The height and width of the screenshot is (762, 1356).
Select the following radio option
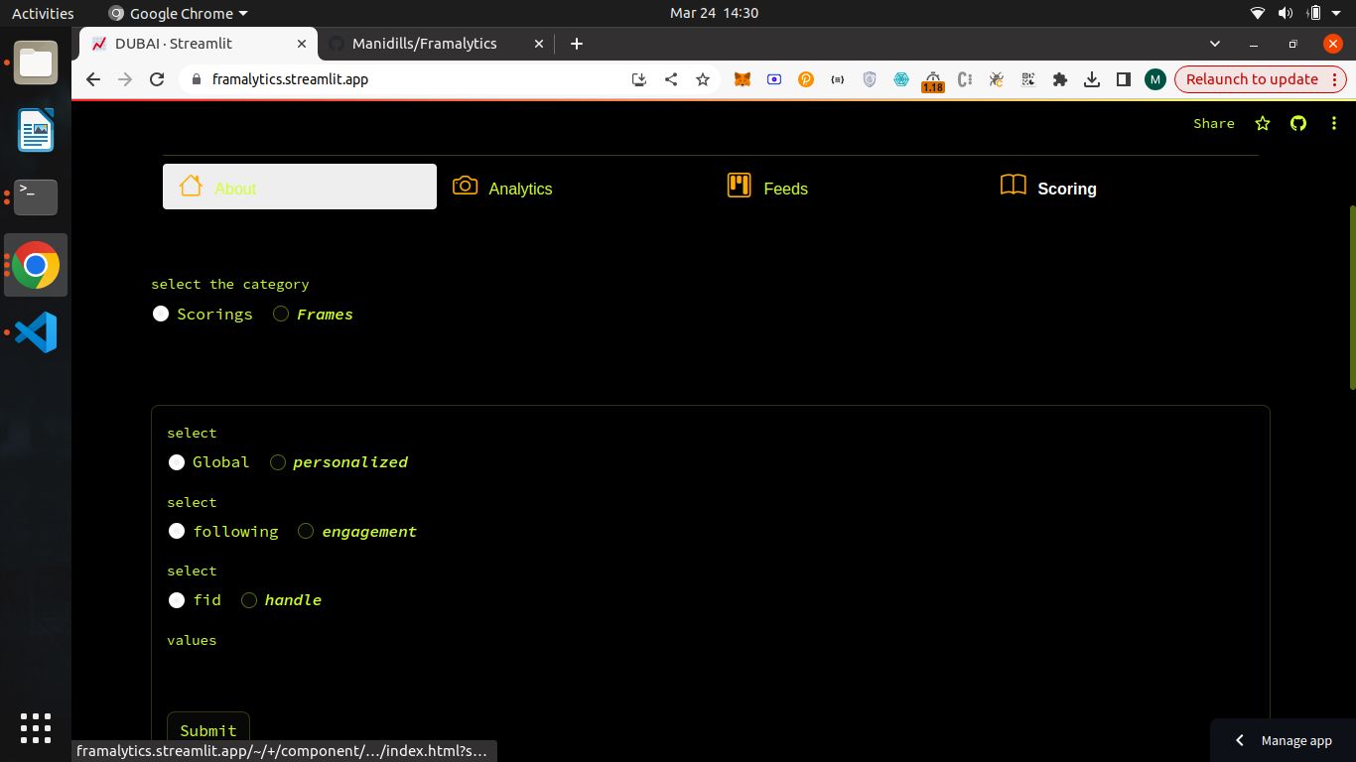coord(223,531)
